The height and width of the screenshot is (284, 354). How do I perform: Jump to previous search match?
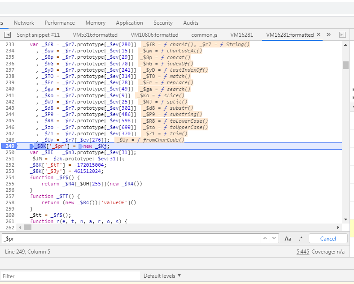(x=265, y=239)
